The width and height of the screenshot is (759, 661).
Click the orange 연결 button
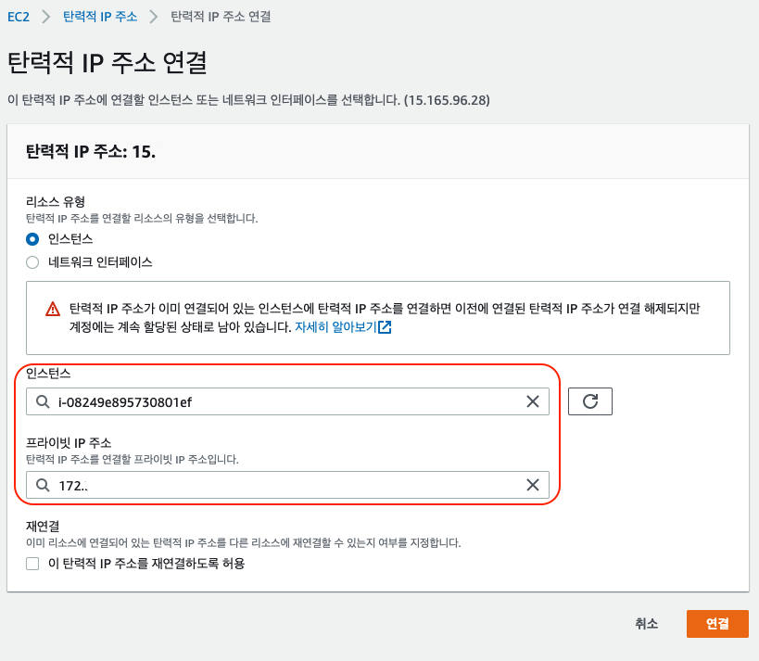click(x=717, y=624)
